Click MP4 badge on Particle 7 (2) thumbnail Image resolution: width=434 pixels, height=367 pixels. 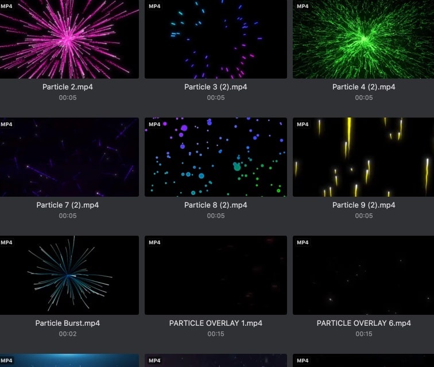[x=7, y=124]
